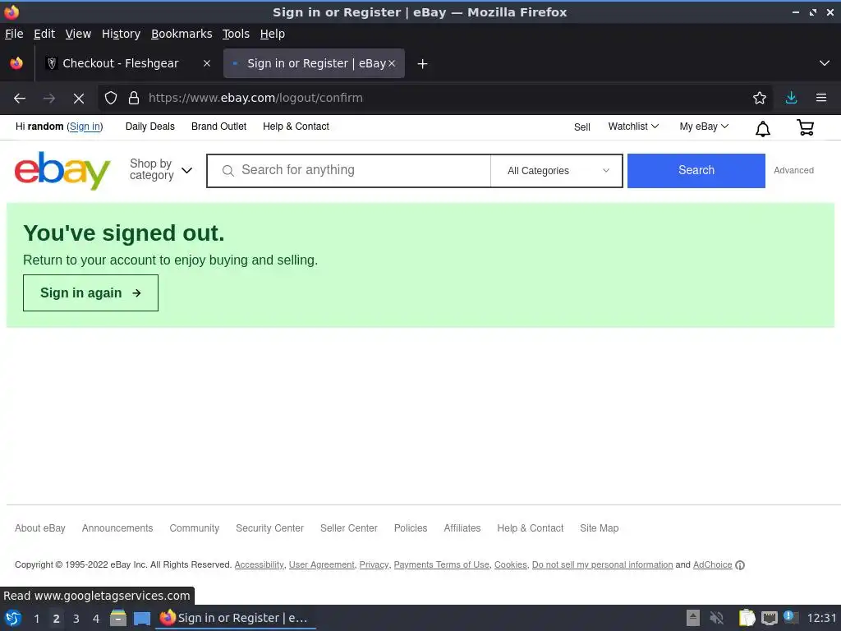The image size is (841, 631).
Task: Click the Sign in link in header
Action: [x=85, y=127]
